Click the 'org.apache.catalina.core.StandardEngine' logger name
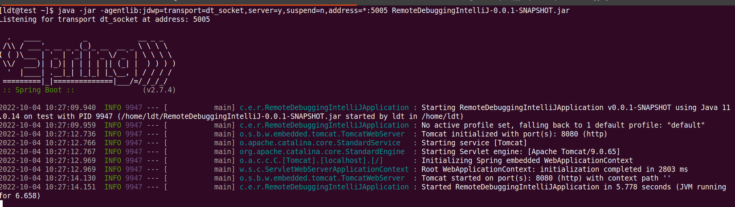Screen dimensions: 735x207 coord(322,152)
